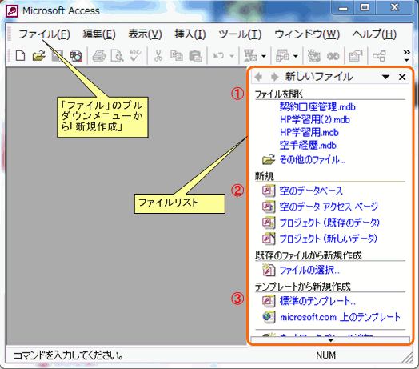Click the Cut scissors toolbar icon

158,56
